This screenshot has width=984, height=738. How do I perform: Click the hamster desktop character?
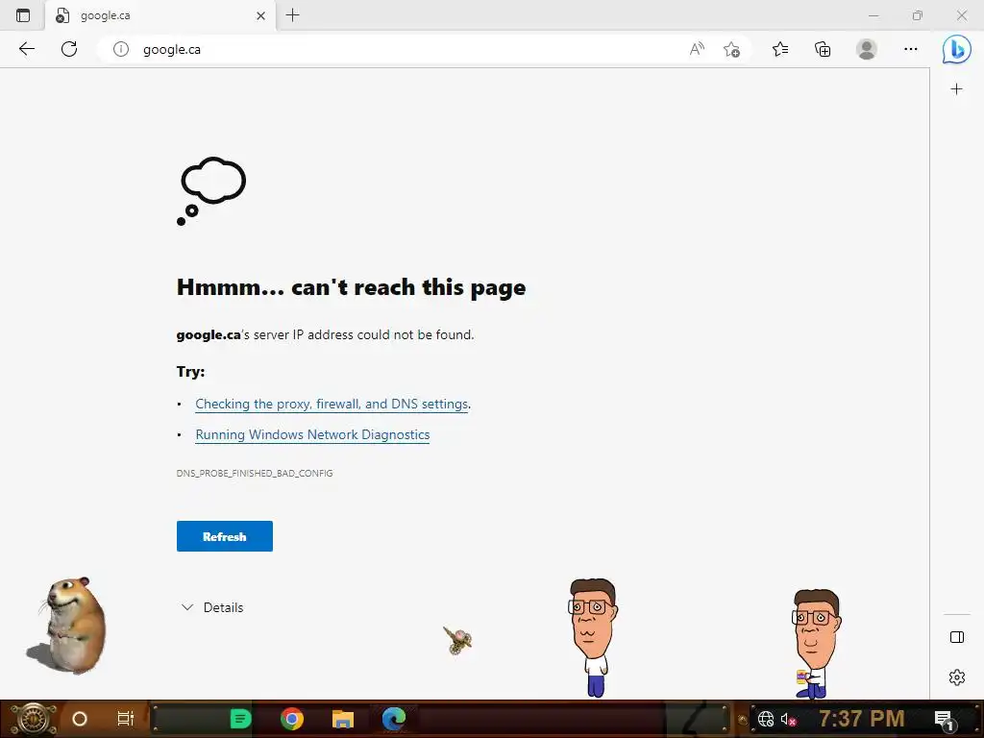click(x=68, y=626)
